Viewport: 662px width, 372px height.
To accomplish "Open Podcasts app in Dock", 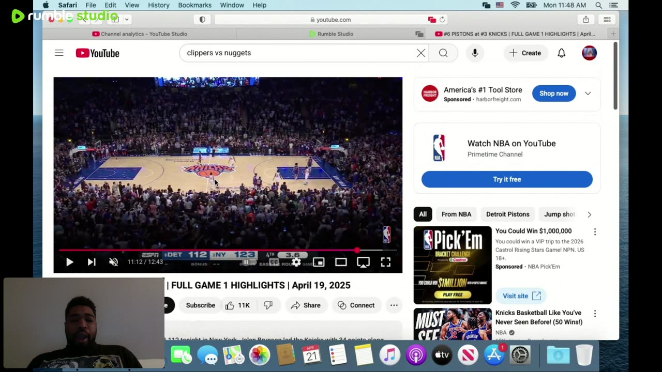I will tap(416, 355).
